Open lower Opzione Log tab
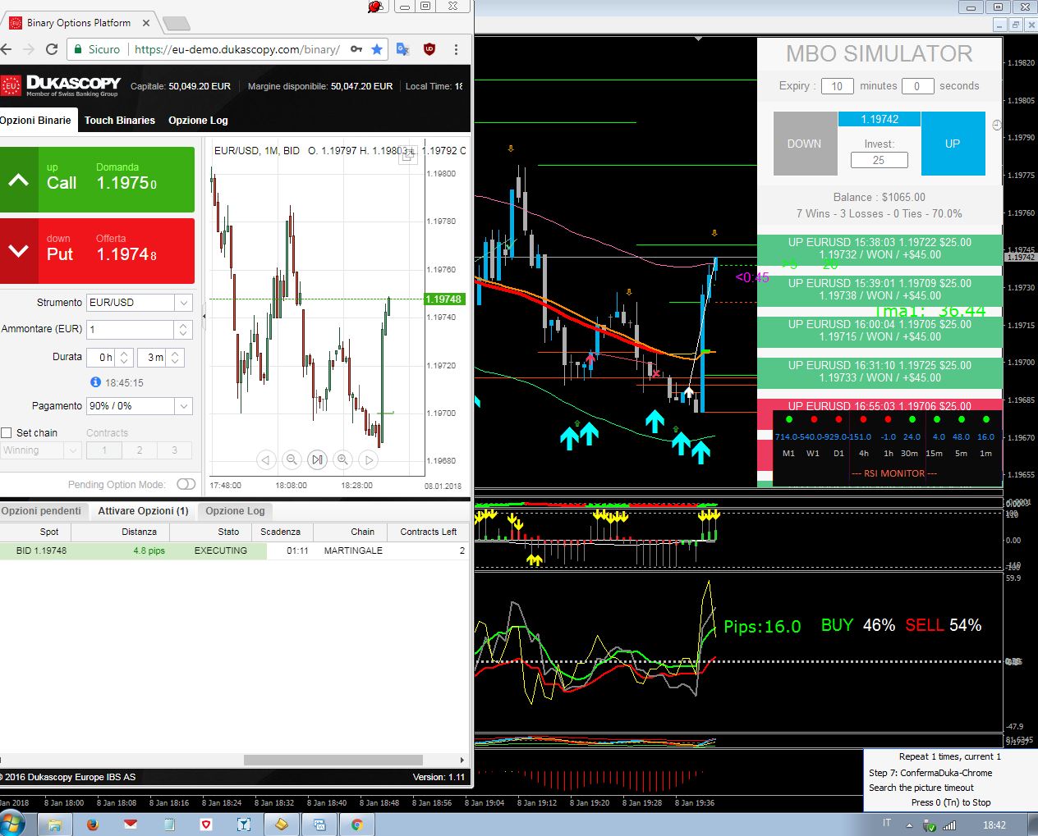The image size is (1038, 836). [235, 510]
